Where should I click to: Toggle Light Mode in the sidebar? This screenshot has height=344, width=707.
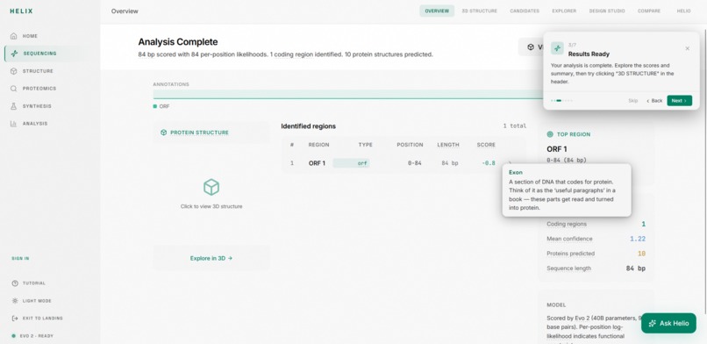[37, 301]
